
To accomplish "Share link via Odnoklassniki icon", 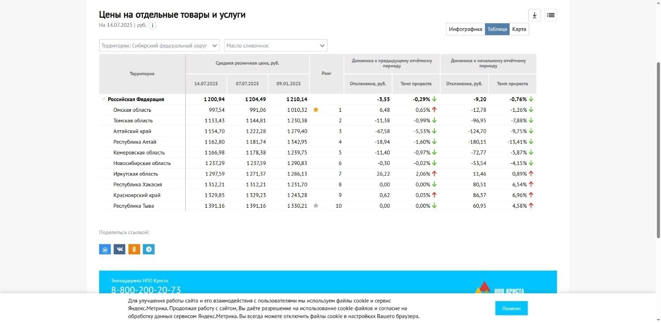I will click(134, 250).
